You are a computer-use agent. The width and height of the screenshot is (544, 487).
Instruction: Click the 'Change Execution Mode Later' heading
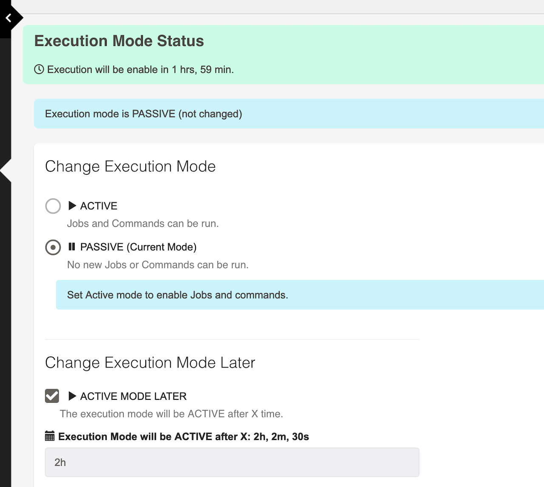point(150,363)
